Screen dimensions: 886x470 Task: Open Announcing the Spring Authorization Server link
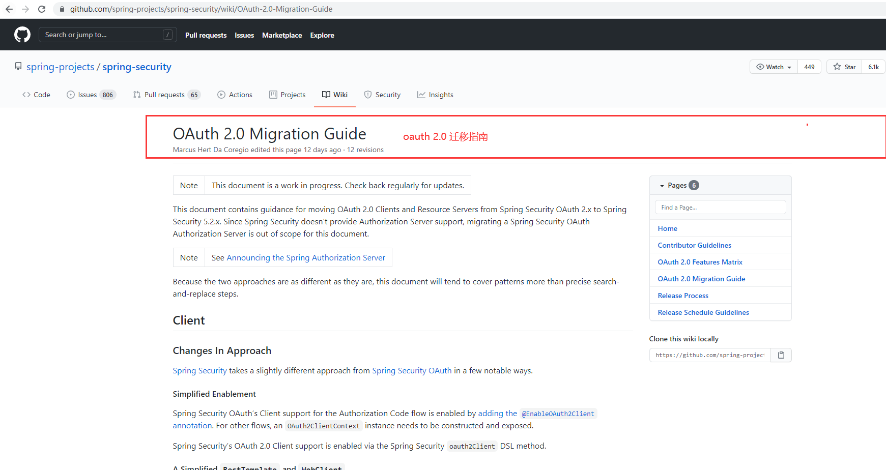pyautogui.click(x=306, y=258)
